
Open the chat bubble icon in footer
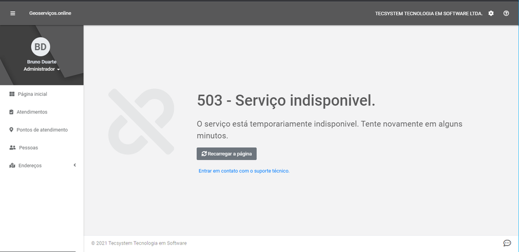[x=507, y=243]
